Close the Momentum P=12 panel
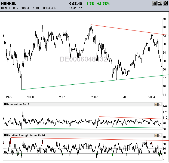169x163 pixels. pos(160,104)
